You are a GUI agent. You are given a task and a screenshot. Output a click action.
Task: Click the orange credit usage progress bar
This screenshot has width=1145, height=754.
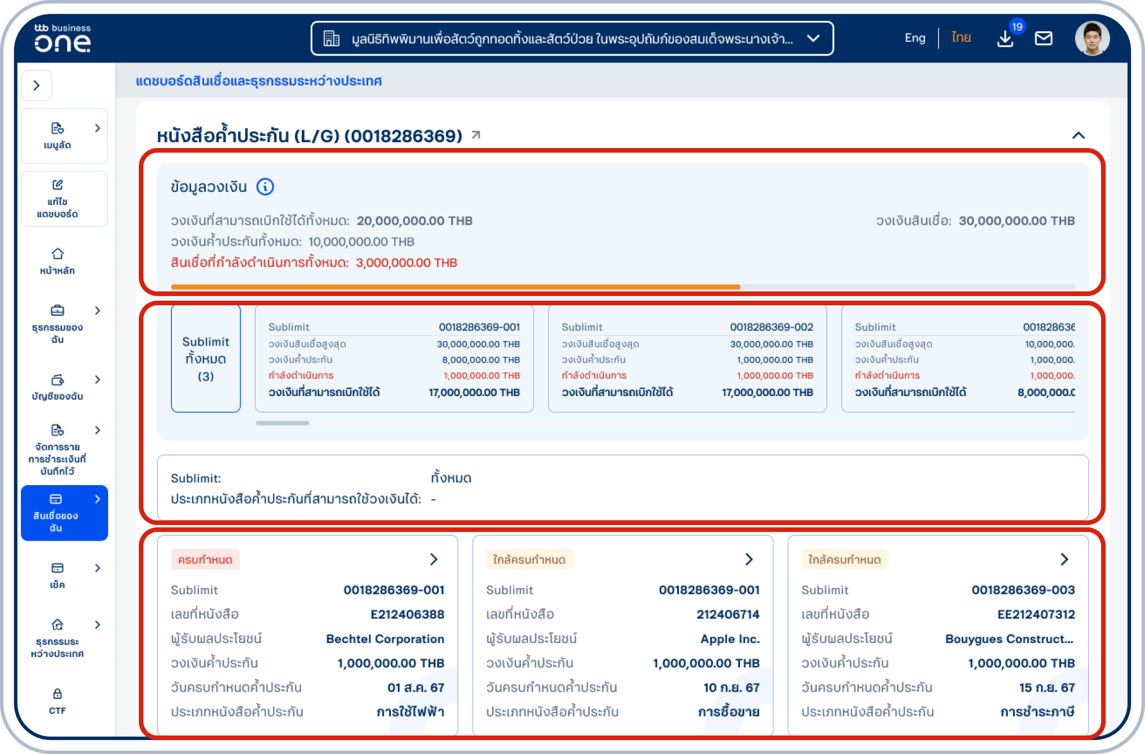point(456,287)
